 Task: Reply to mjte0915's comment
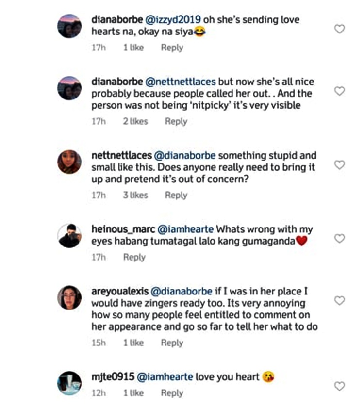[172, 393]
